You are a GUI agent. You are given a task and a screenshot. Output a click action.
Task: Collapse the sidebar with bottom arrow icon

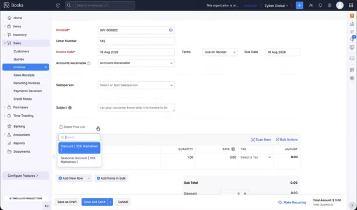(x=47, y=206)
